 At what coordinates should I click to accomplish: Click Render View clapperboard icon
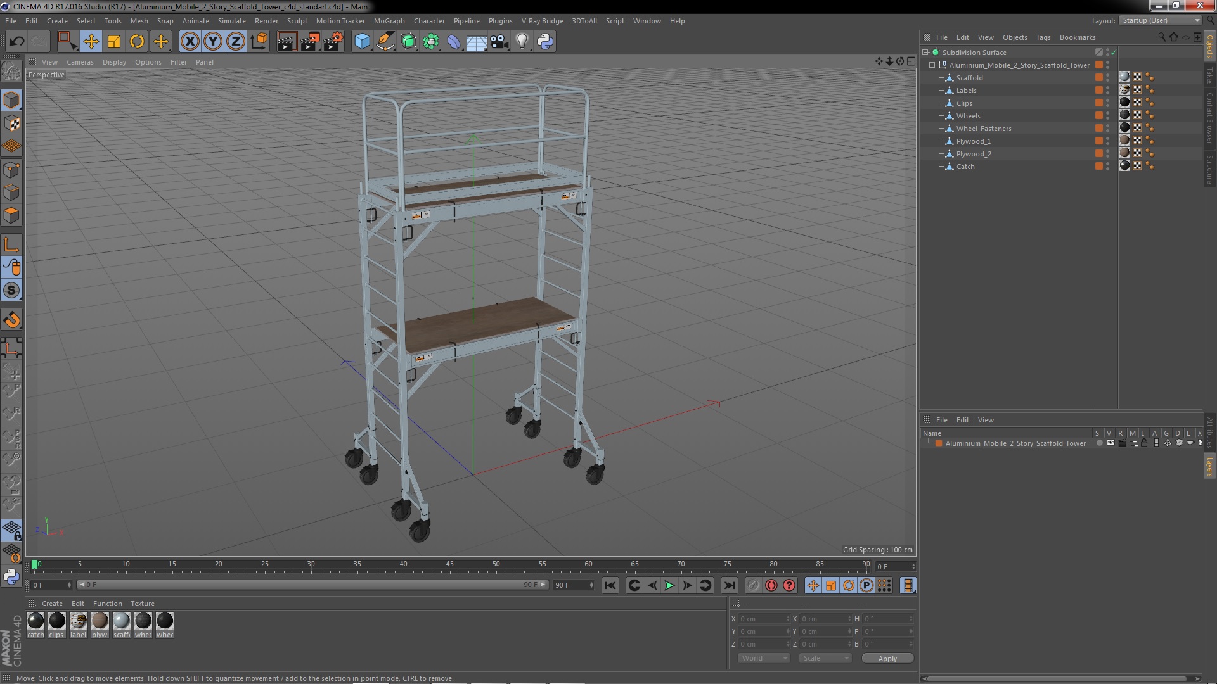pos(287,42)
